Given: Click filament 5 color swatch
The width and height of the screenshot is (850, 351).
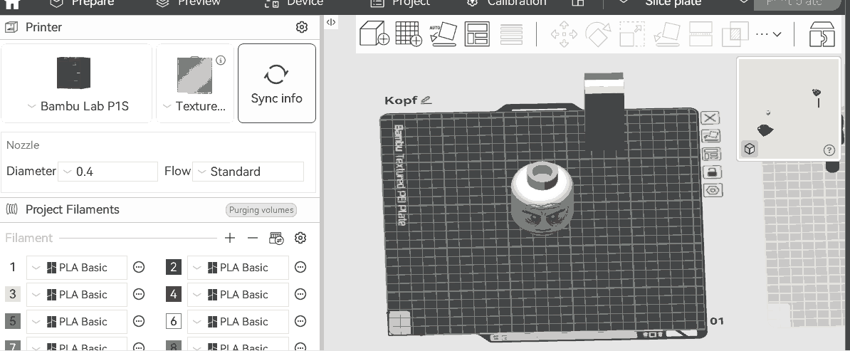Looking at the screenshot, I should pos(13,321).
